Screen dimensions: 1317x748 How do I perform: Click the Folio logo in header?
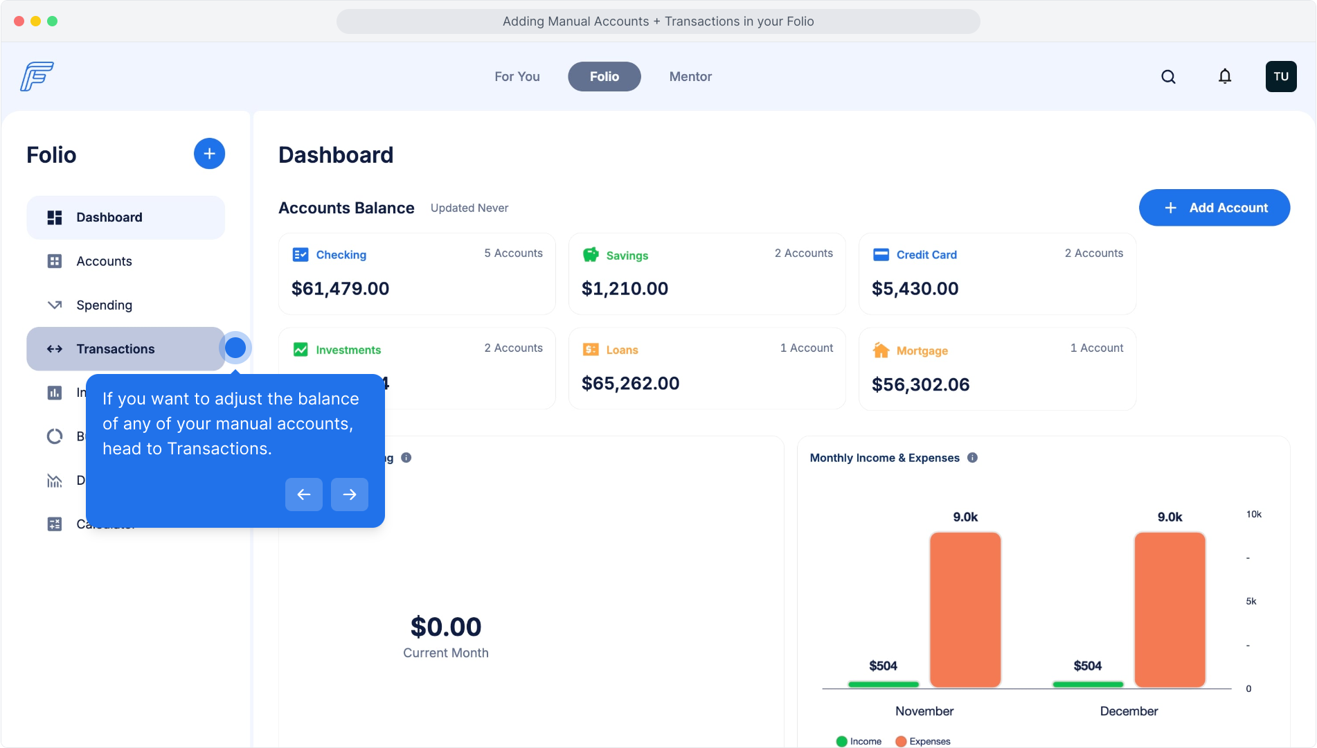click(37, 76)
